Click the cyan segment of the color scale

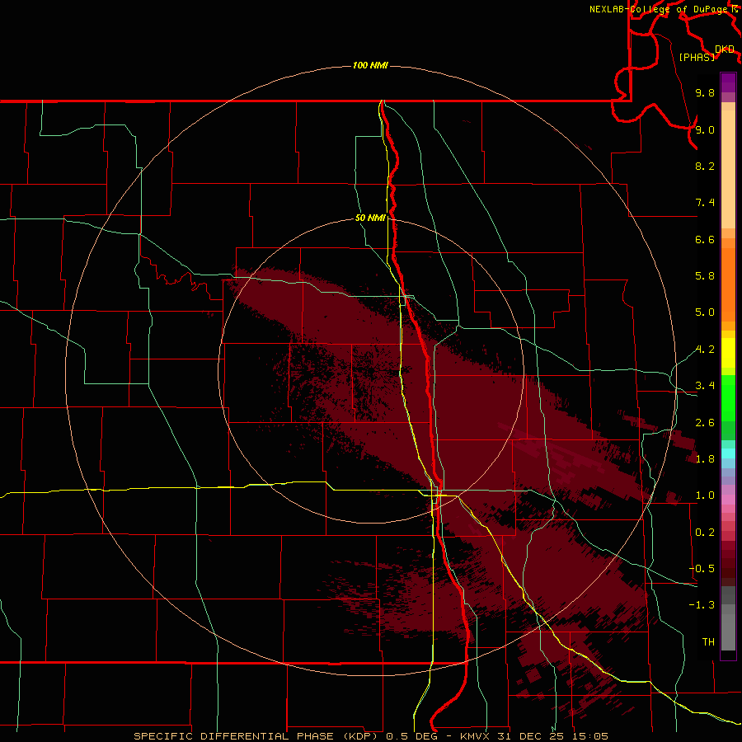pyautogui.click(x=728, y=453)
